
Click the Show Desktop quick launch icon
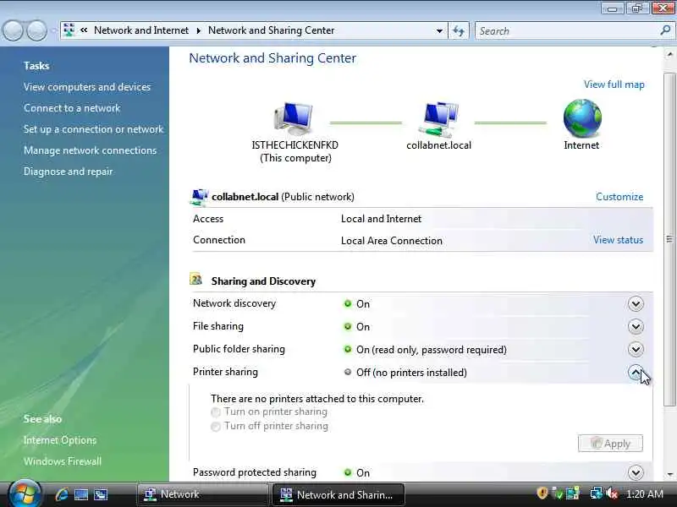[81, 494]
